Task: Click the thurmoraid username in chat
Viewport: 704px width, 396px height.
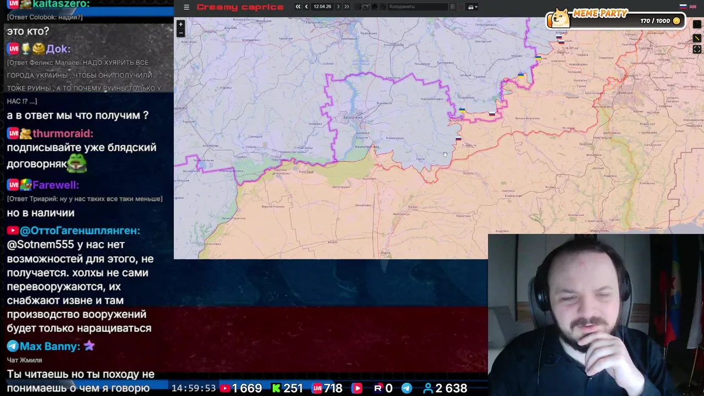Action: pyautogui.click(x=63, y=134)
